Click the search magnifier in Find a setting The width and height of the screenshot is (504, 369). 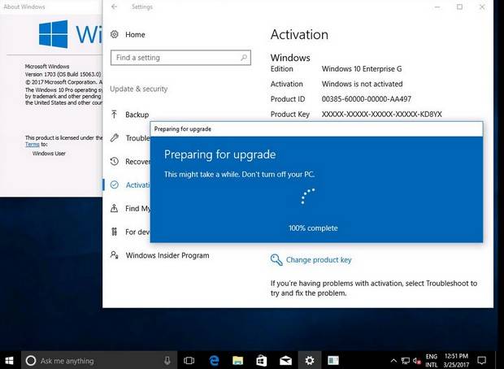(244, 58)
